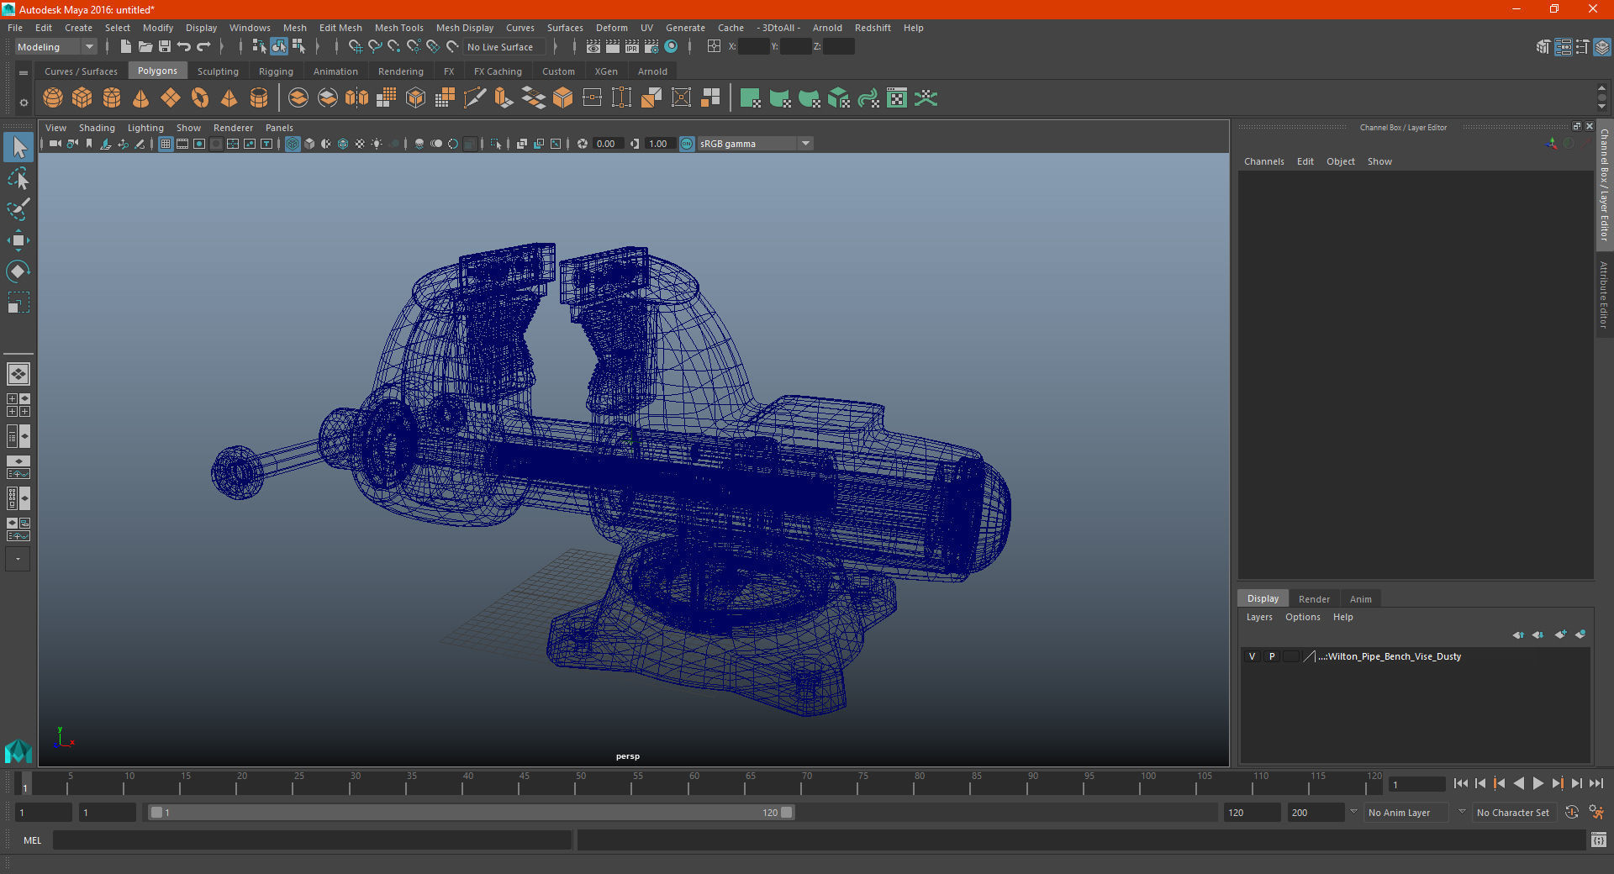Click the Extrude shelf icon
This screenshot has width=1614, height=874.
(504, 98)
